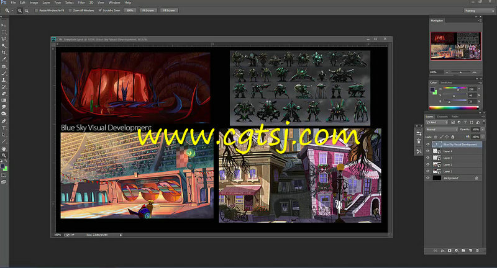Open the Painting workspace dropdown
This screenshot has height=268, width=497.
(479, 11)
